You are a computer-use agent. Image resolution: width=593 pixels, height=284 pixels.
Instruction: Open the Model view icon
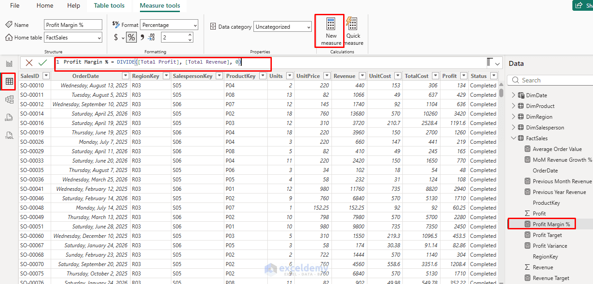9,99
